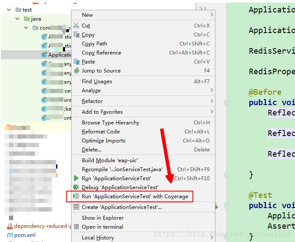Click the Debug bug icon
This screenshot has height=242, width=295.
76,187
